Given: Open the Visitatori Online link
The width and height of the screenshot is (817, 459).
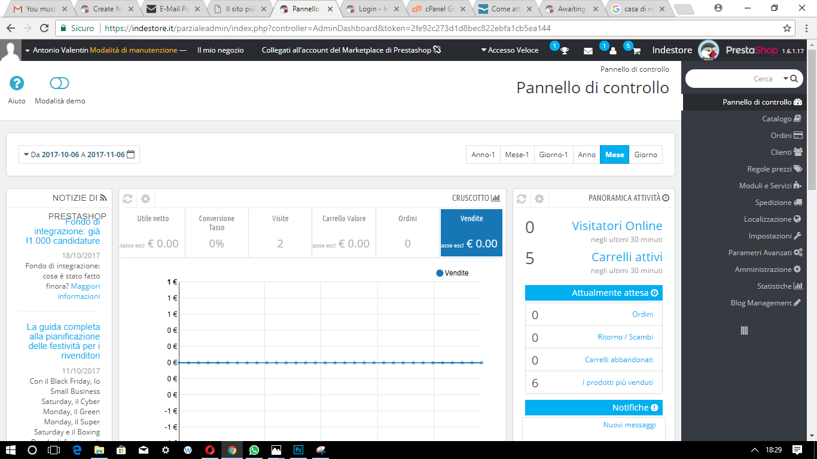Looking at the screenshot, I should click(x=617, y=226).
